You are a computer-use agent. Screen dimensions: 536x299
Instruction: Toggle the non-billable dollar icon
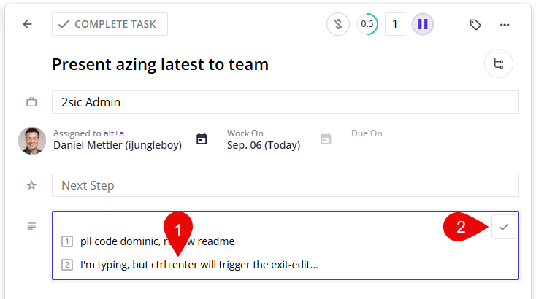point(337,24)
